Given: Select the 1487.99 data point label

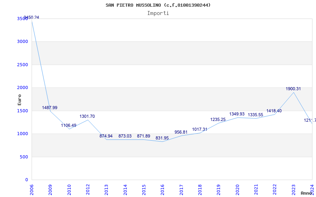Looking at the screenshot, I should coord(50,108).
